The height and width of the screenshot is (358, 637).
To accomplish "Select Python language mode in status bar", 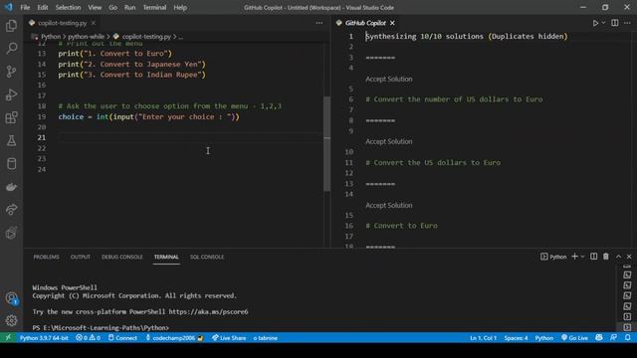I will 544,338.
